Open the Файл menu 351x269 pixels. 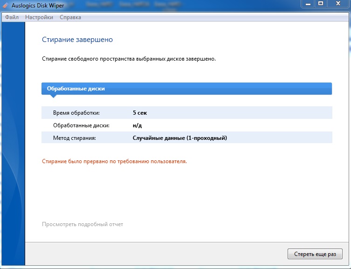coord(12,17)
